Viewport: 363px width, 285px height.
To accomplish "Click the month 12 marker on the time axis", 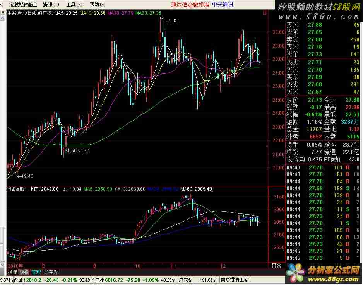I will [x=223, y=266].
